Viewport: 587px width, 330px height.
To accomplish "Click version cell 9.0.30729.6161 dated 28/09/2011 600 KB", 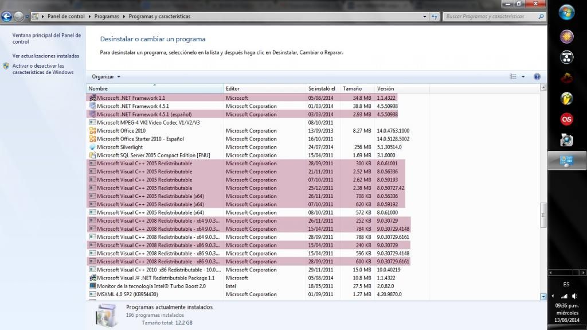I will pos(393,262).
